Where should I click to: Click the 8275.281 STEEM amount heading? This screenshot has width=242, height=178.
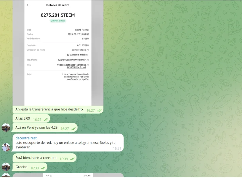click(x=58, y=15)
